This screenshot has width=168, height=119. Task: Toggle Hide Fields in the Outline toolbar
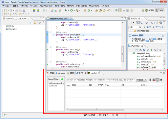tap(144, 50)
